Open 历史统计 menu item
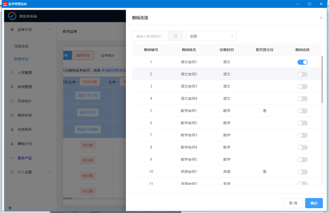Image resolution: width=329 pixels, height=213 pixels. tap(25, 101)
